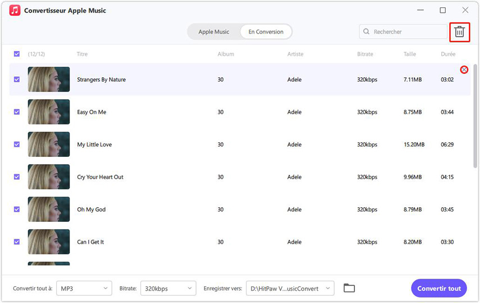Click the Apple Music converter app logo
Image resolution: width=480 pixels, height=303 pixels.
tap(15, 11)
